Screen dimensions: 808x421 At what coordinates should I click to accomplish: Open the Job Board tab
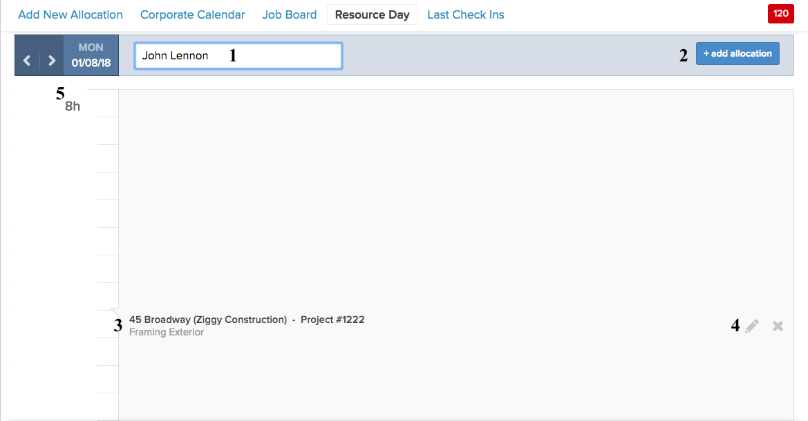pyautogui.click(x=290, y=15)
